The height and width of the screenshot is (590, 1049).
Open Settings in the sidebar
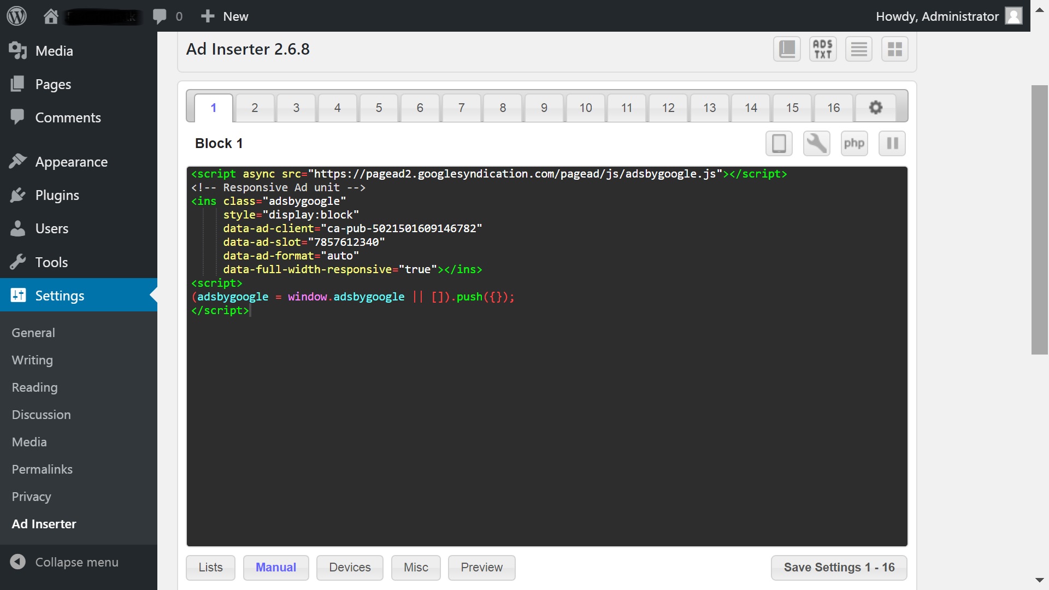click(x=79, y=295)
